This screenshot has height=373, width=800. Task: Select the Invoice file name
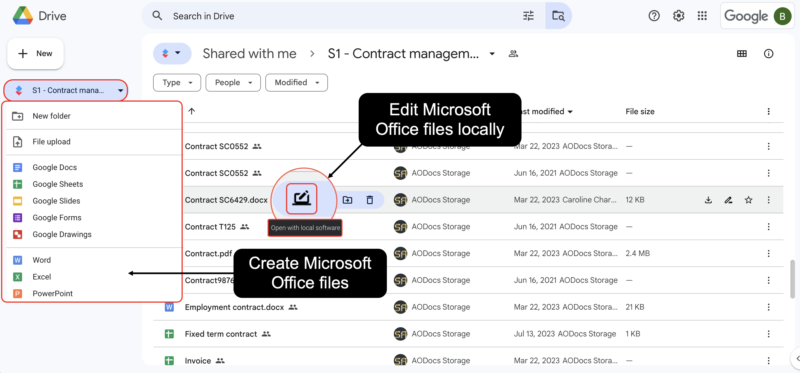tap(198, 361)
